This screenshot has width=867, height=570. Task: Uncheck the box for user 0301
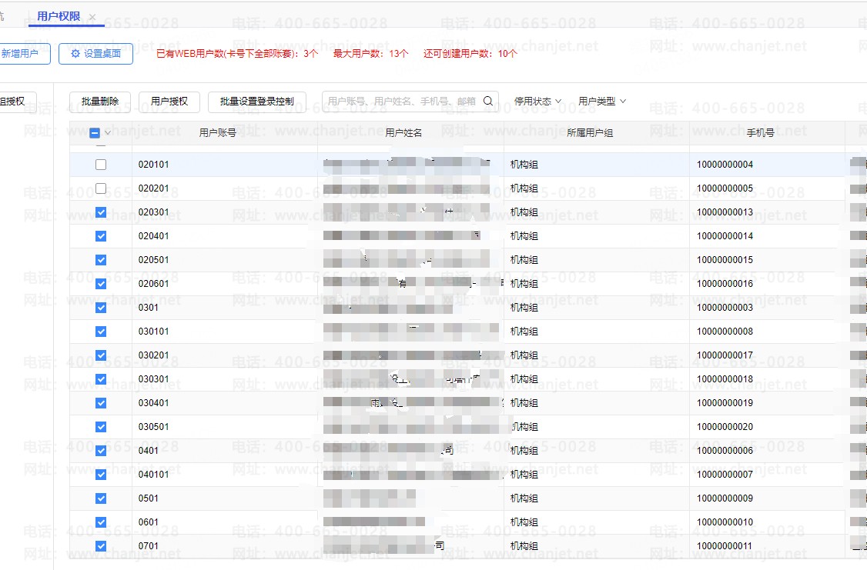click(101, 308)
